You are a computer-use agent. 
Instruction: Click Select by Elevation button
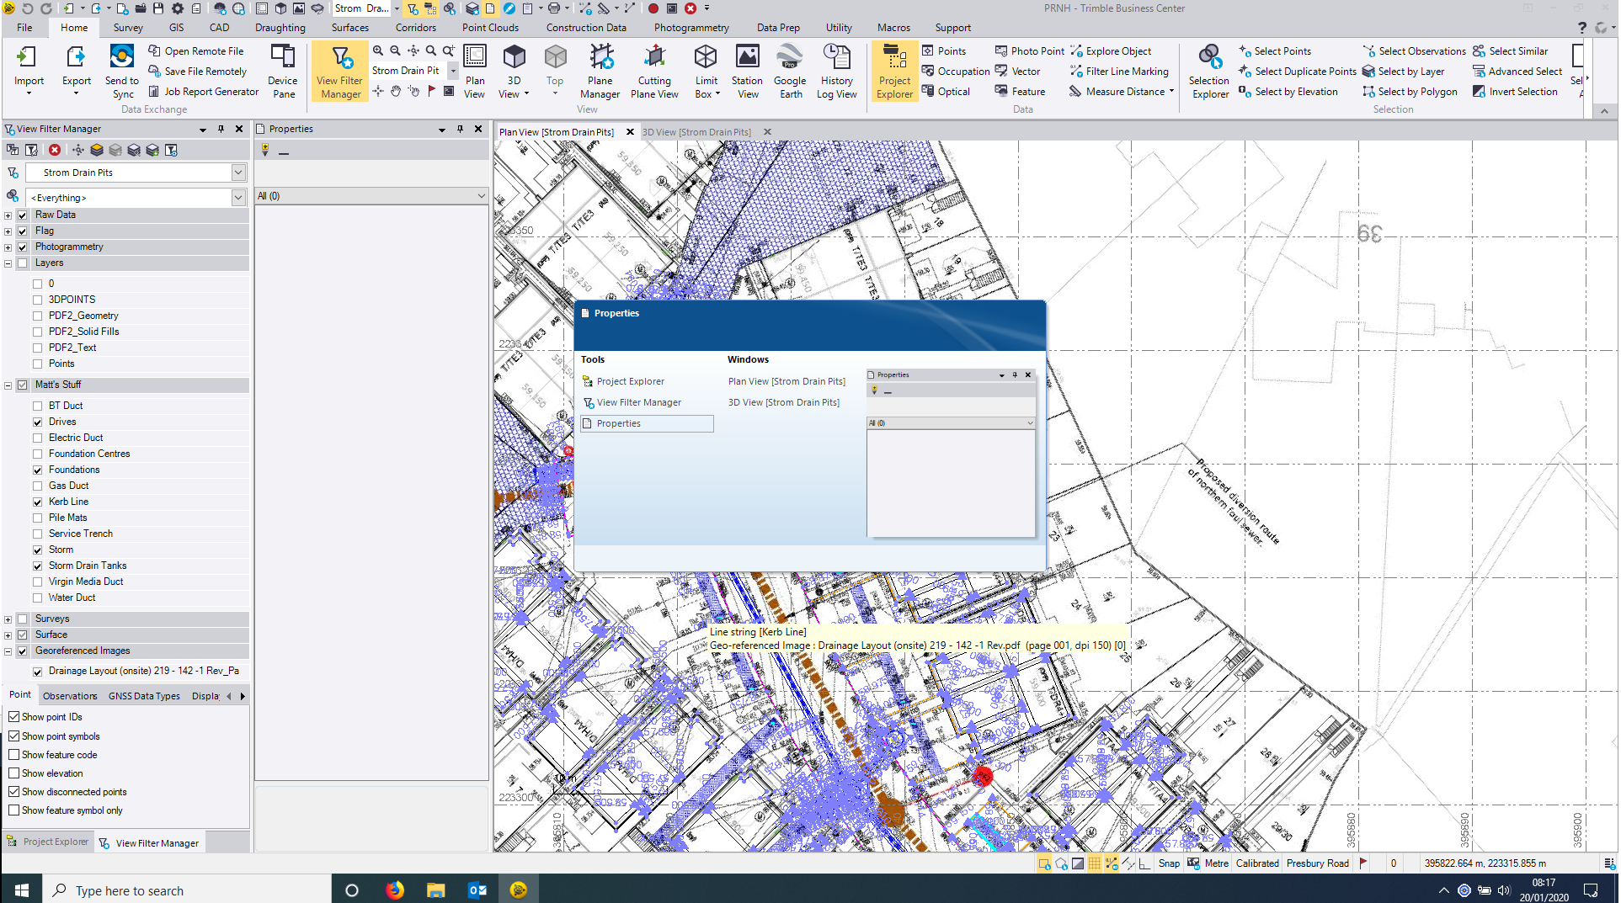click(x=1295, y=92)
